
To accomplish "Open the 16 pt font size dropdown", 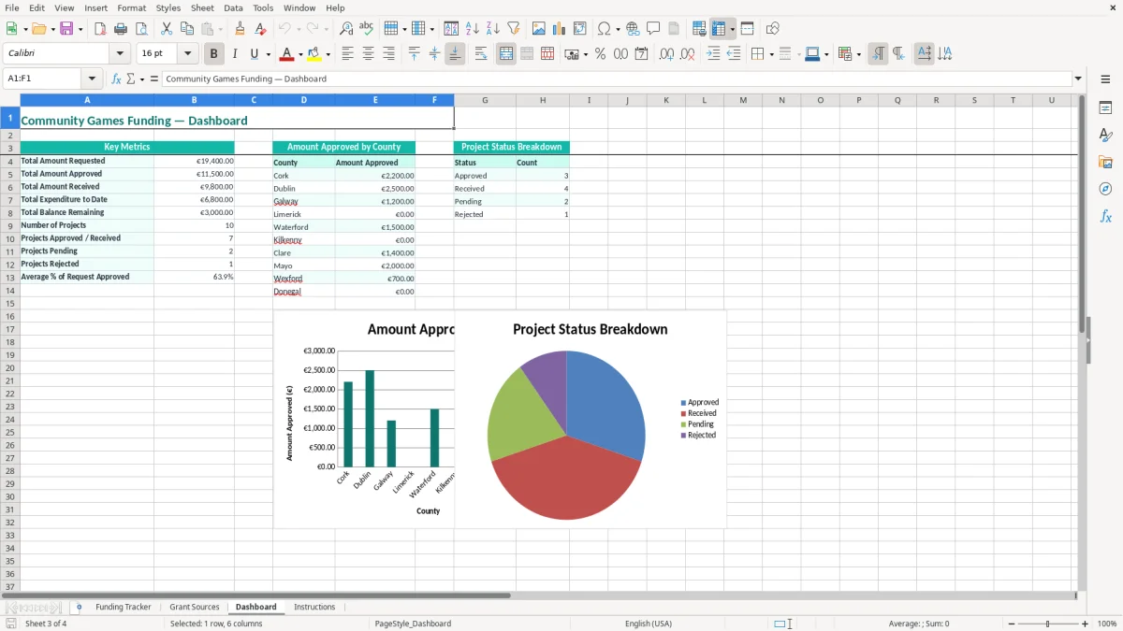I will 188,54.
